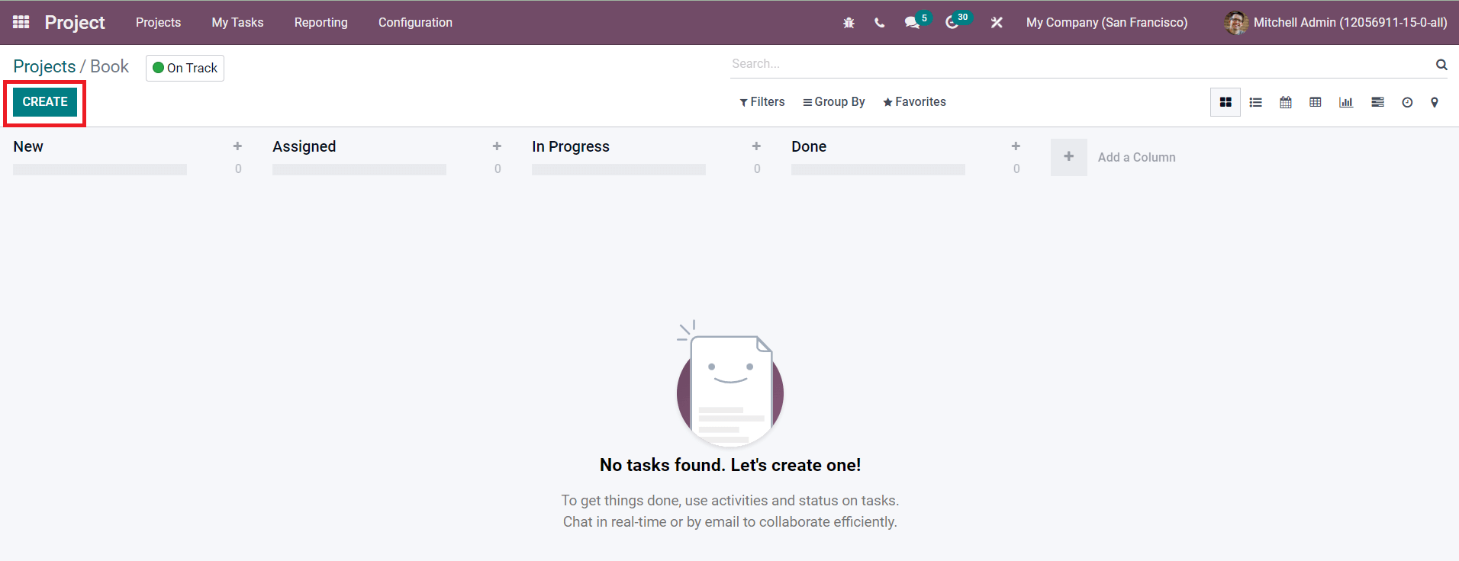The image size is (1459, 561).
Task: Open Mitchell Admin user menu
Action: pyautogui.click(x=1335, y=23)
